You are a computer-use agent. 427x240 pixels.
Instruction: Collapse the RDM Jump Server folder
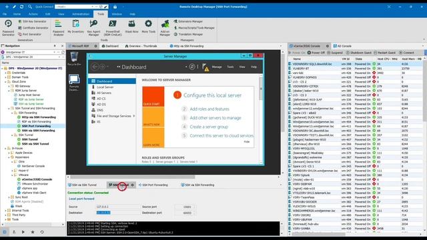click(x=9, y=91)
